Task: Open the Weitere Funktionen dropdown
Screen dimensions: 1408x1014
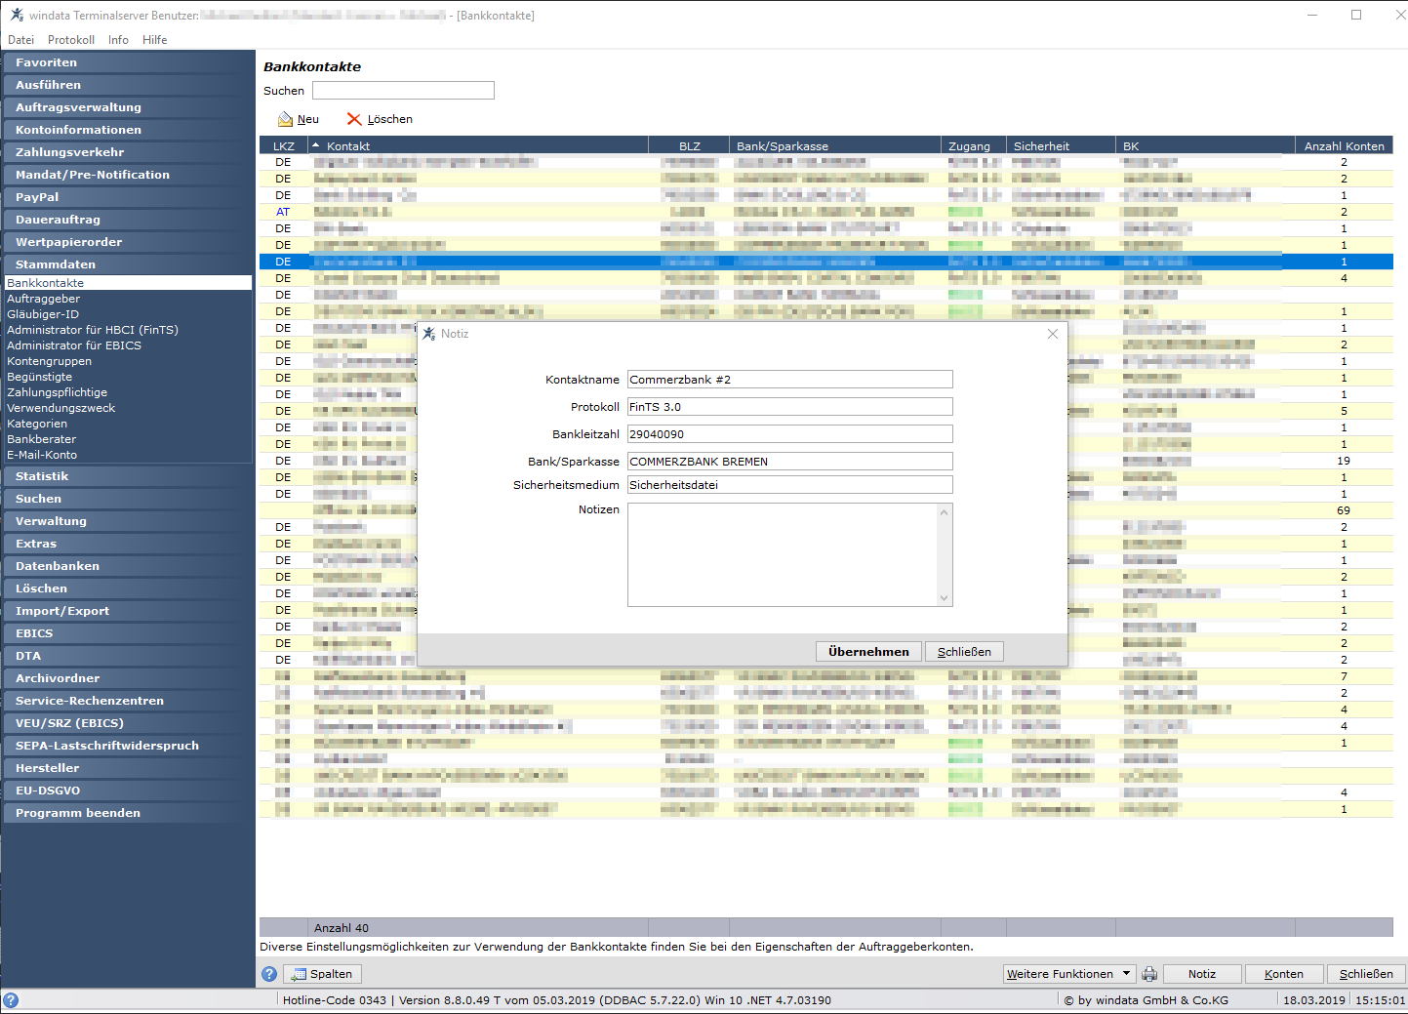Action: pos(1069,974)
